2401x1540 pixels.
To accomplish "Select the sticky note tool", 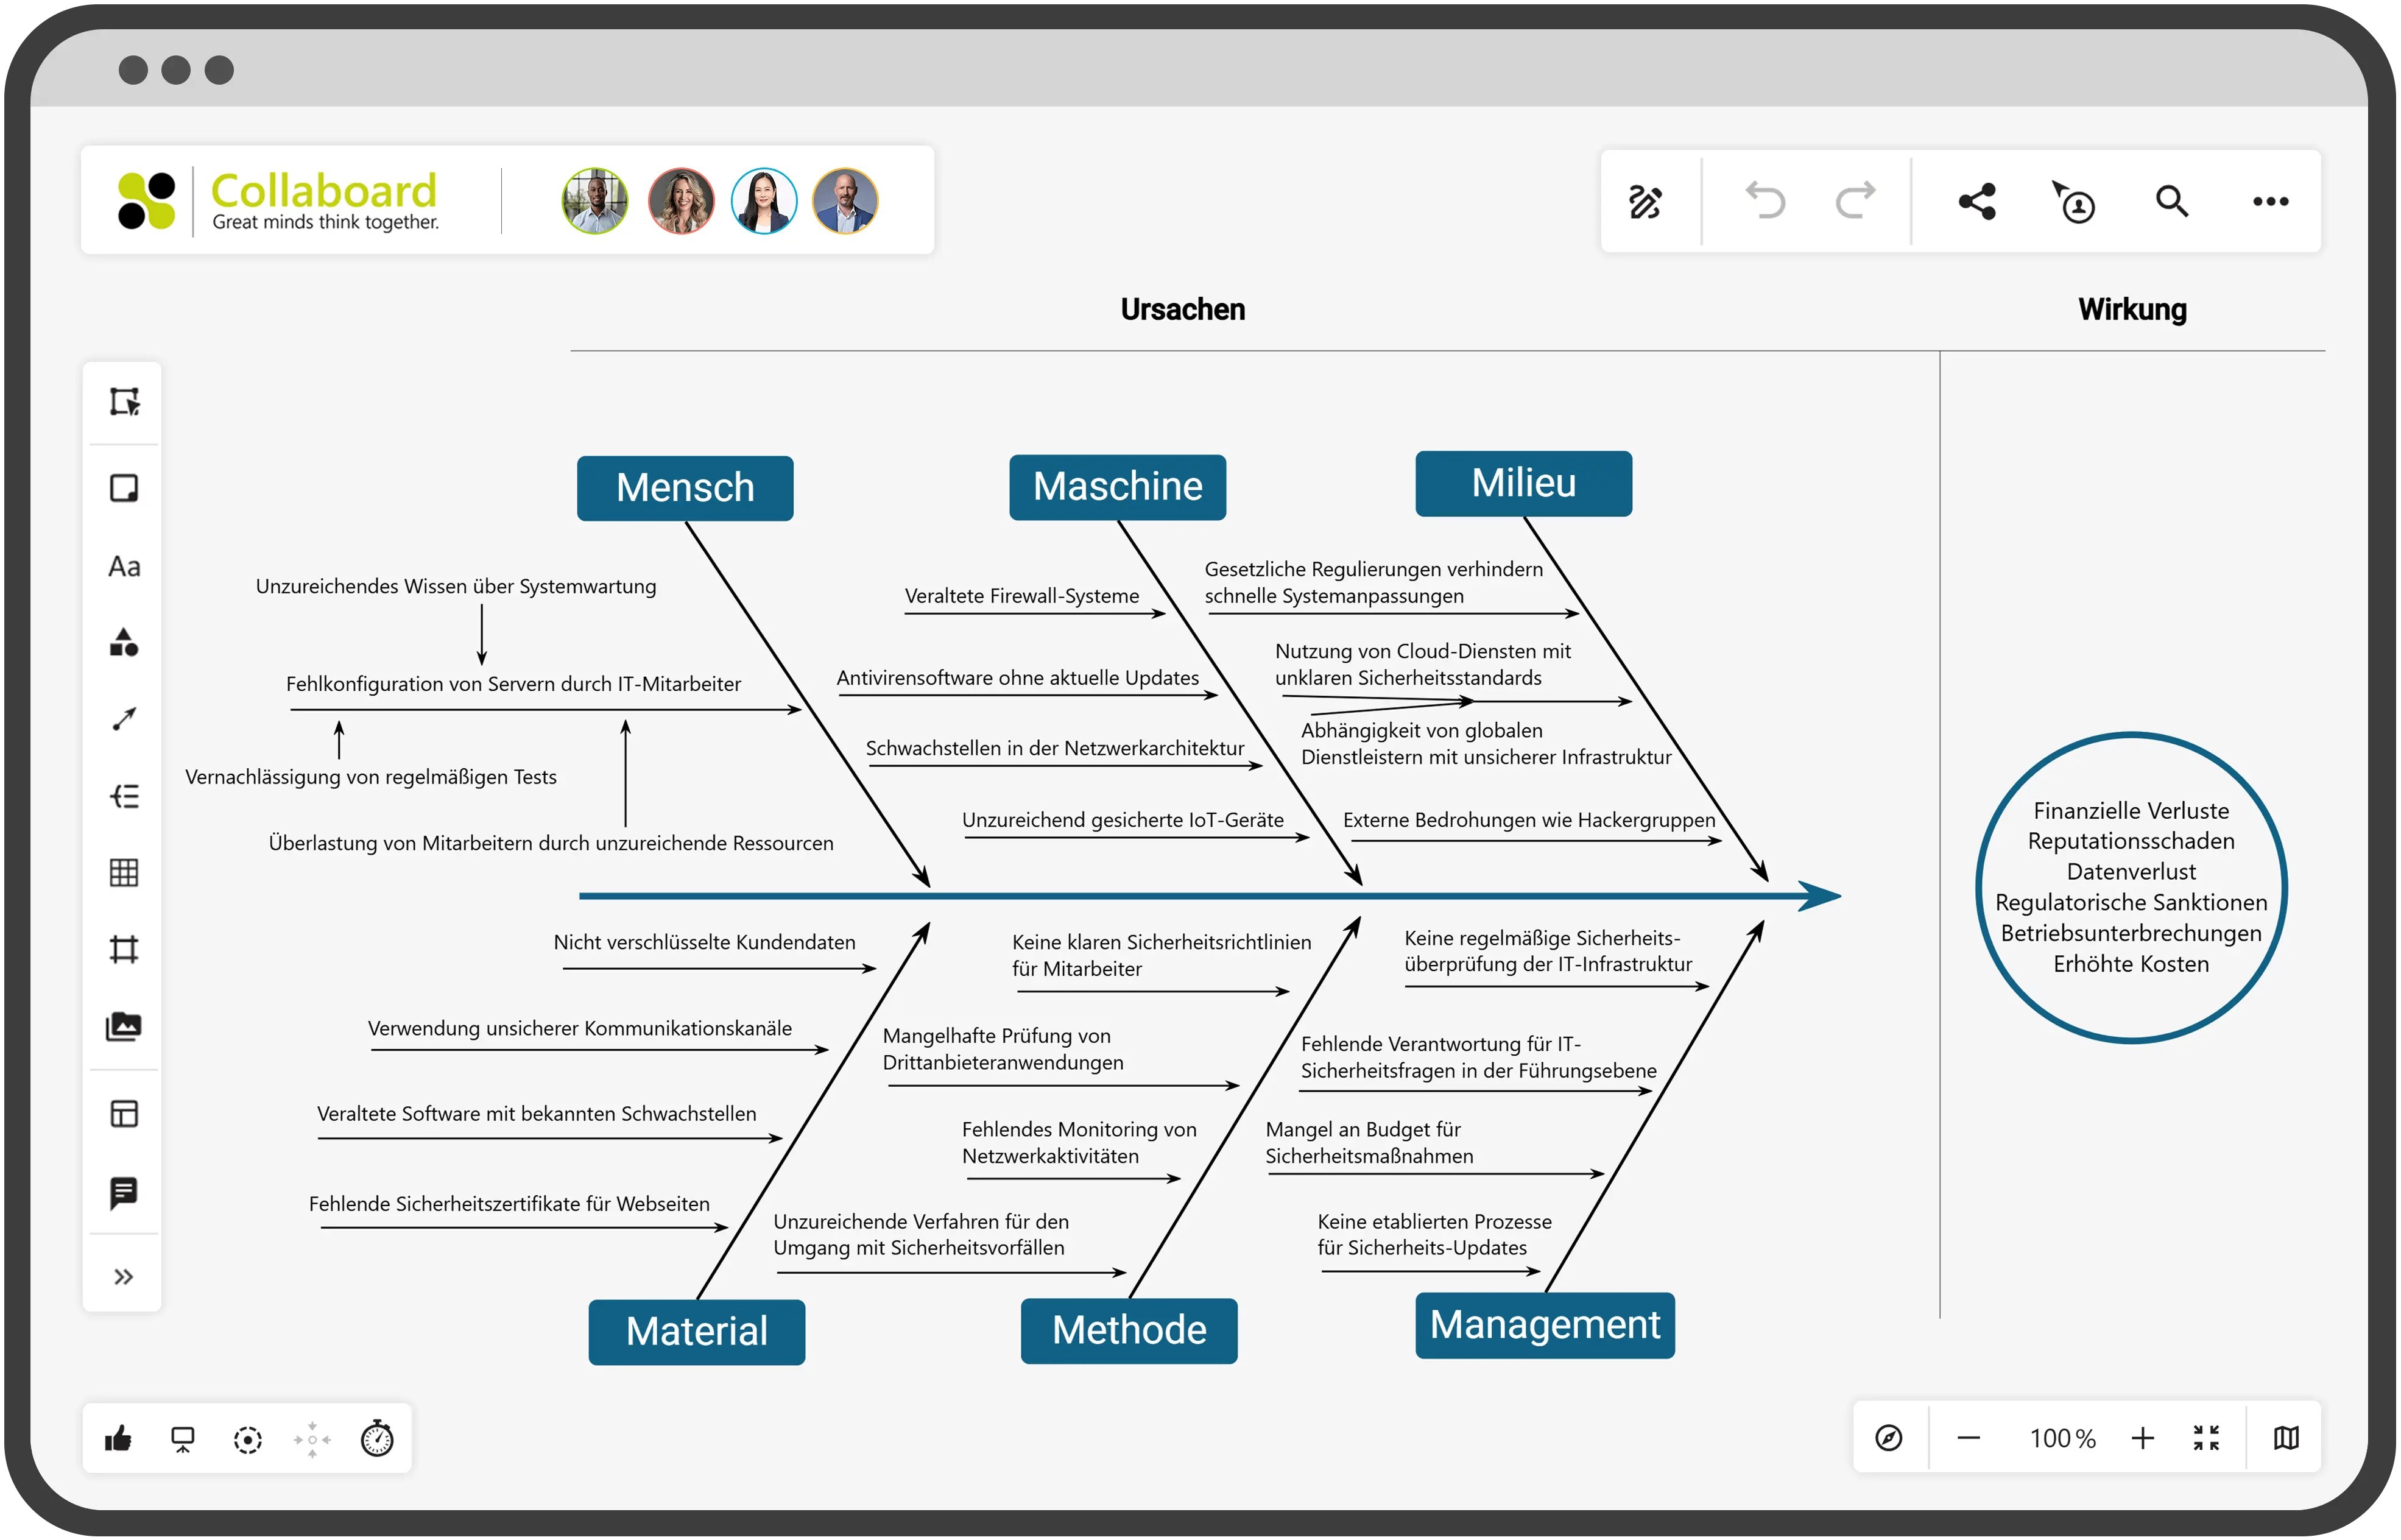I will click(124, 488).
